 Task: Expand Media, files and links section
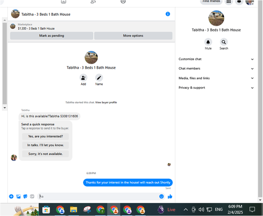[216, 78]
